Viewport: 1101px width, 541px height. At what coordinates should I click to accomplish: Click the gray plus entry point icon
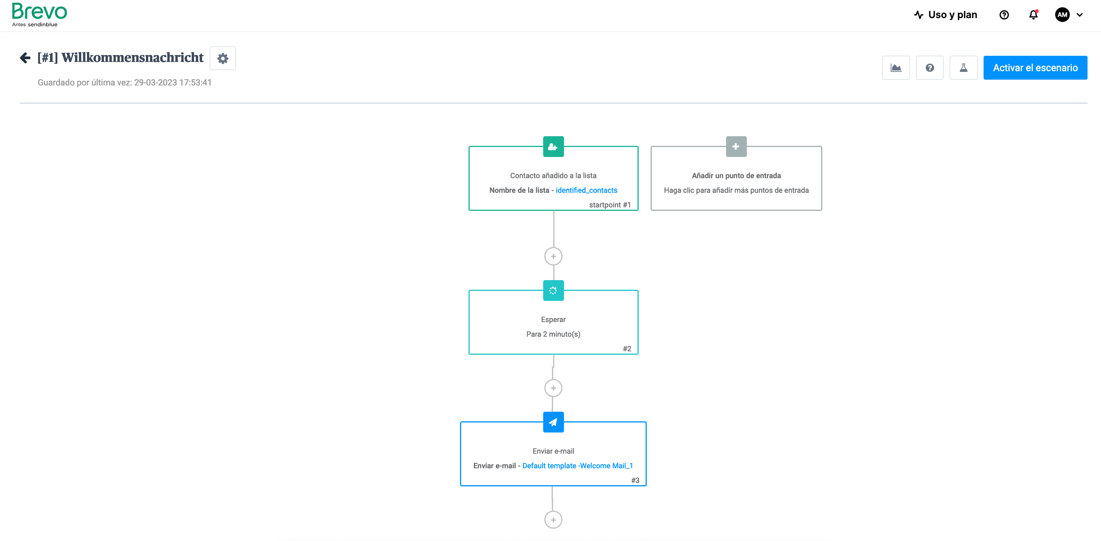(x=736, y=147)
